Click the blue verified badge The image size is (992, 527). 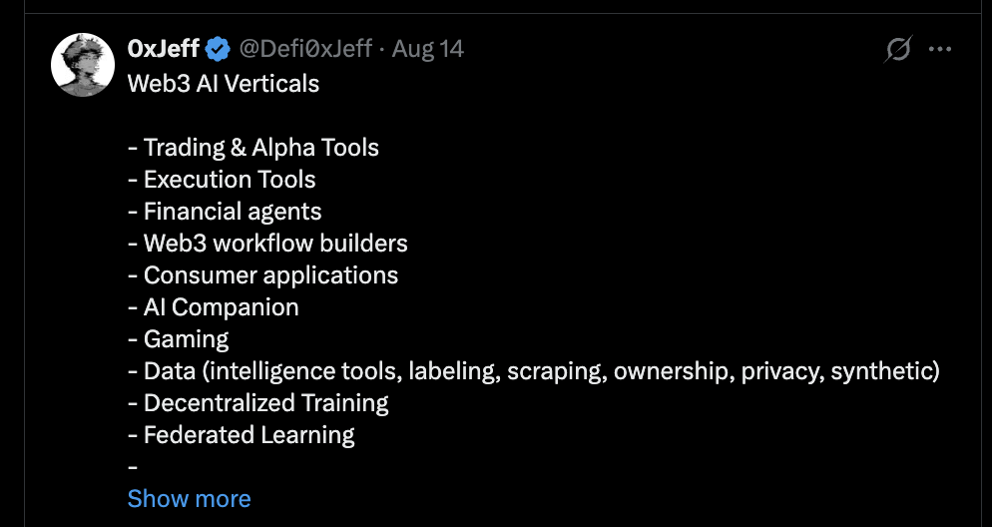[219, 49]
